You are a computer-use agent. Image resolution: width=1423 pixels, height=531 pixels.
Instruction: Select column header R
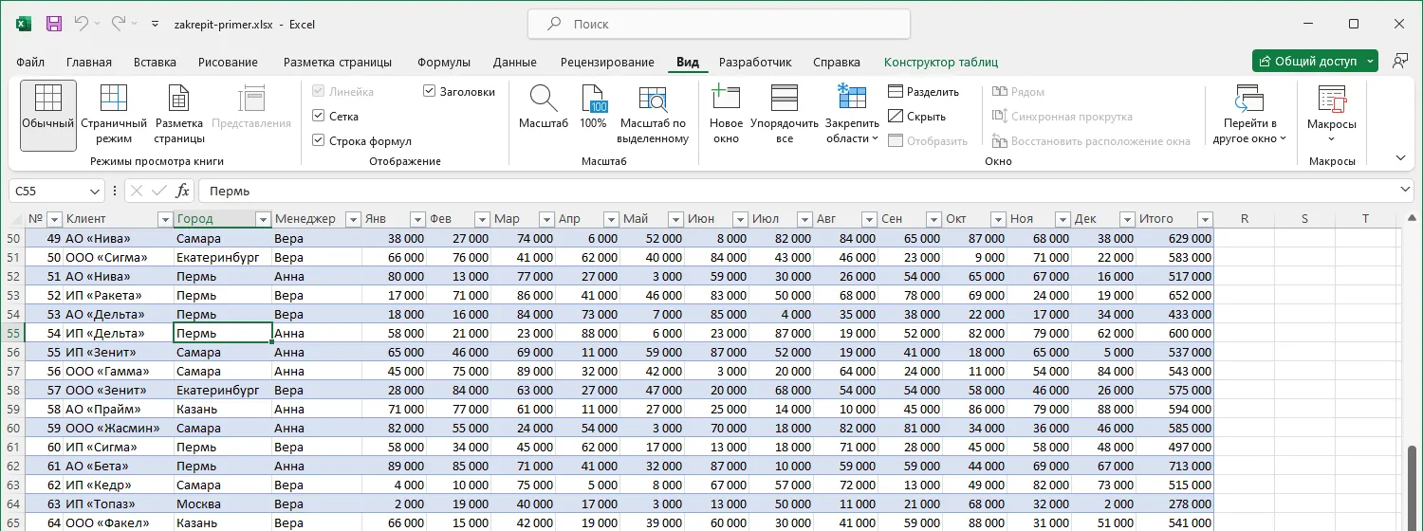click(1244, 219)
